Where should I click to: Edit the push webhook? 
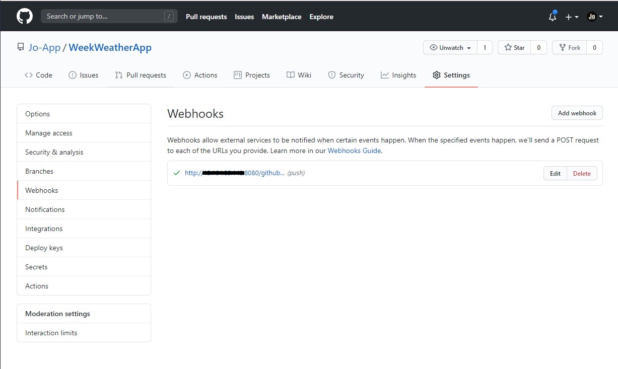click(555, 173)
